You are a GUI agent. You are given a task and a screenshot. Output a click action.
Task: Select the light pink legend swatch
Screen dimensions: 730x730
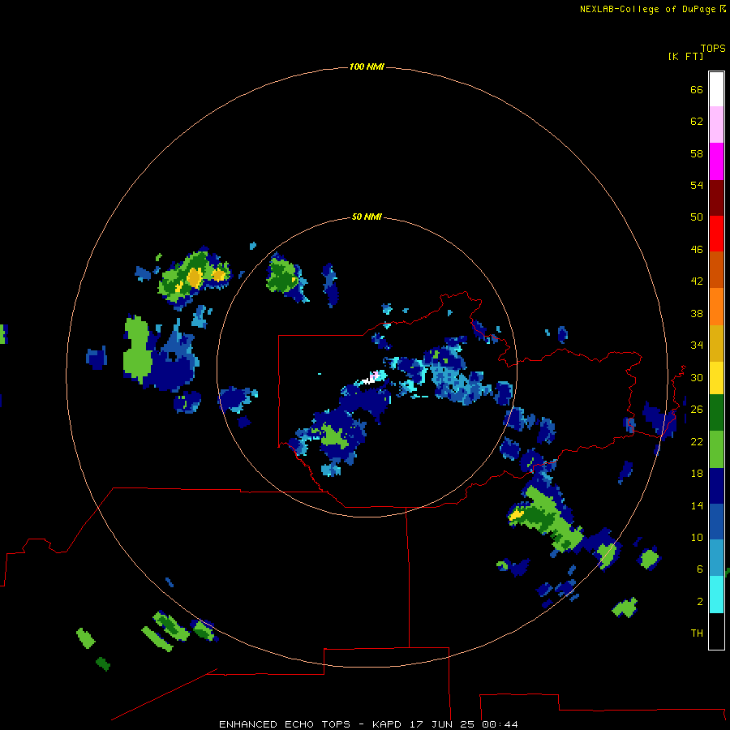tap(716, 125)
